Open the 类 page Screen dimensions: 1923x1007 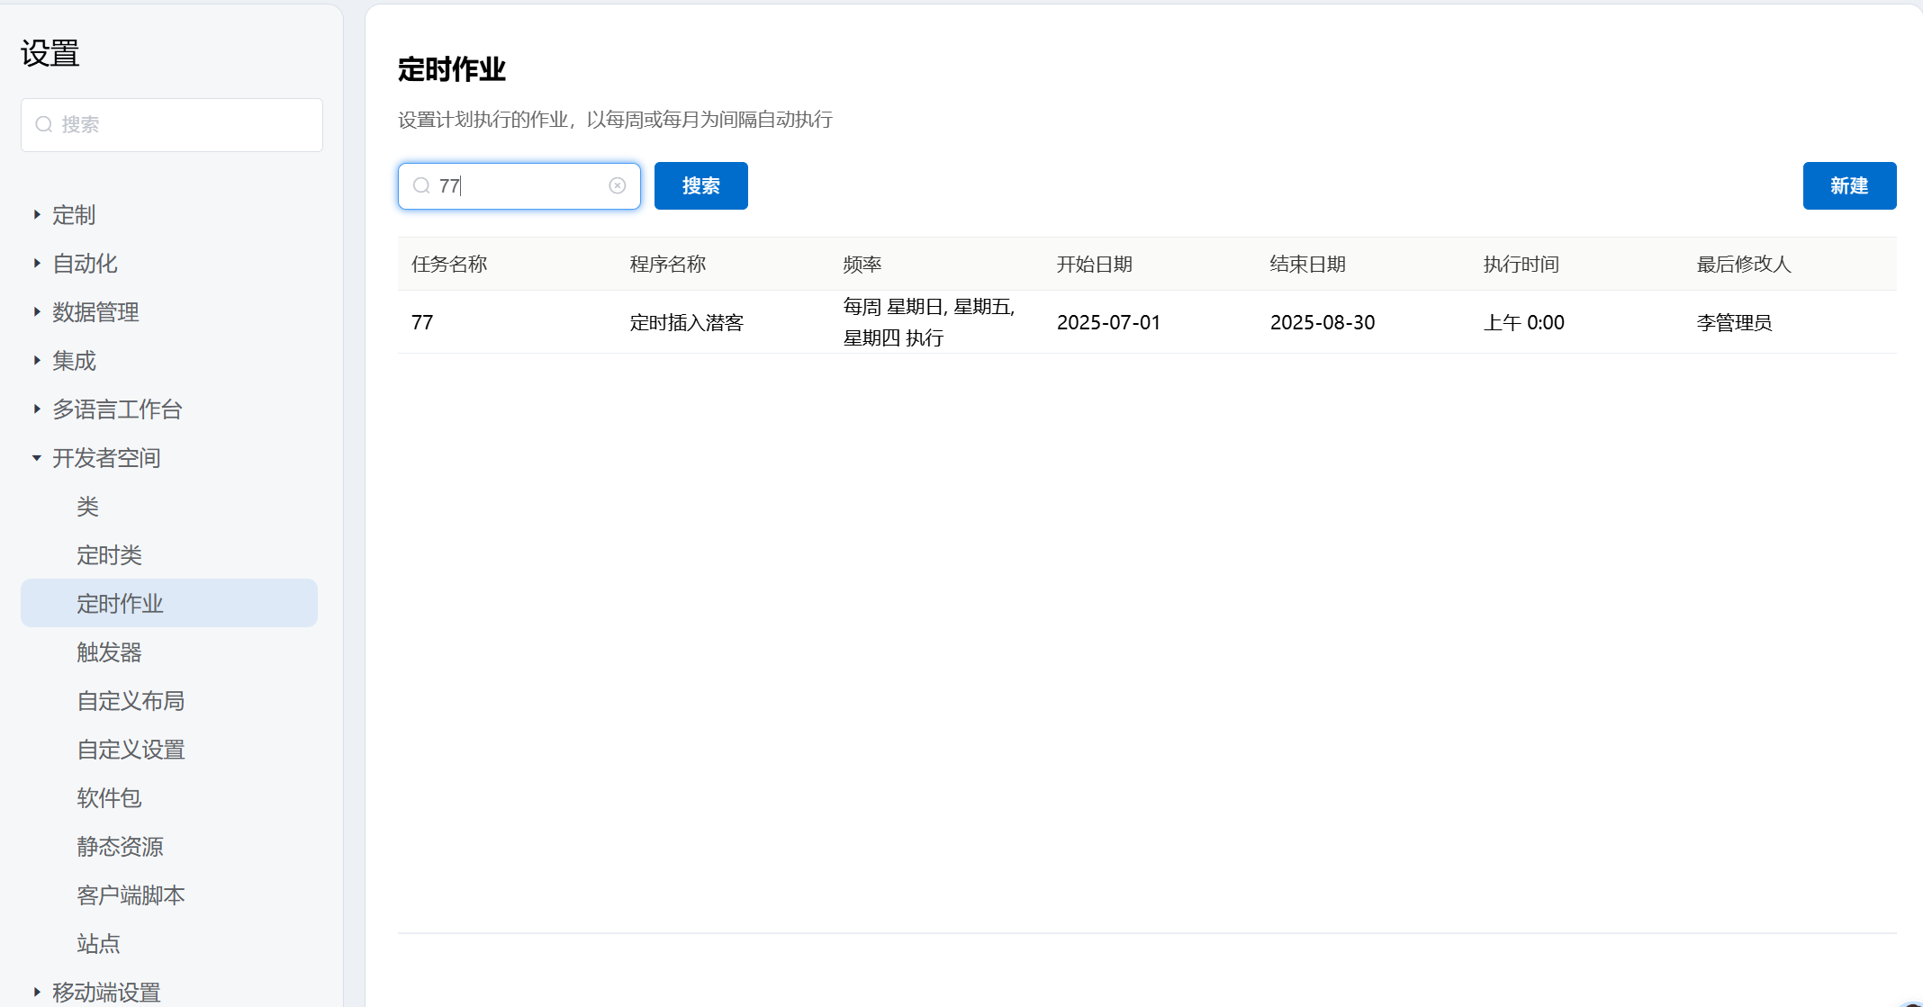point(88,507)
